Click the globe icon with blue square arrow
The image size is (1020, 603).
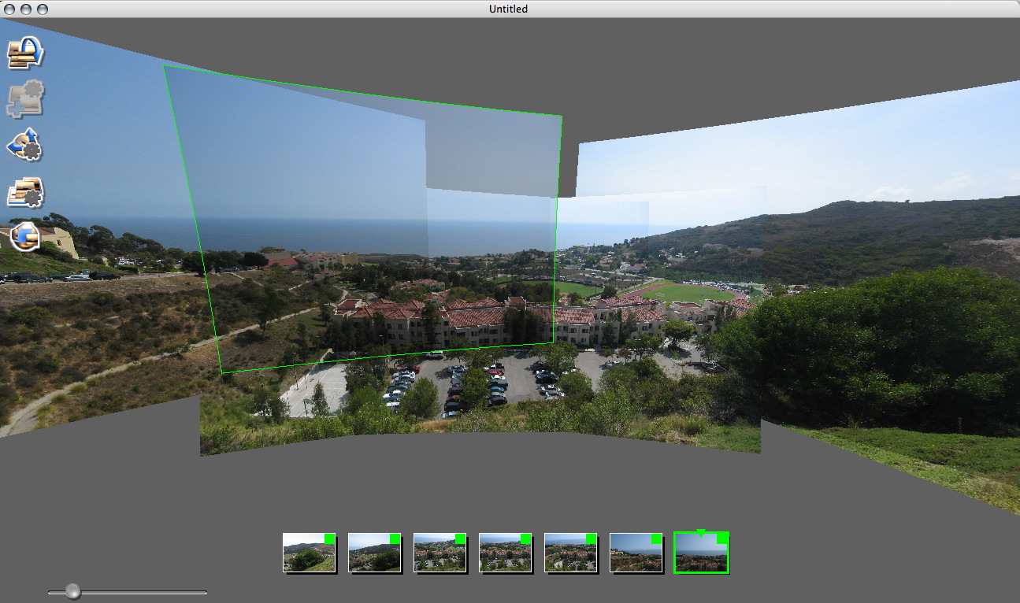25,236
